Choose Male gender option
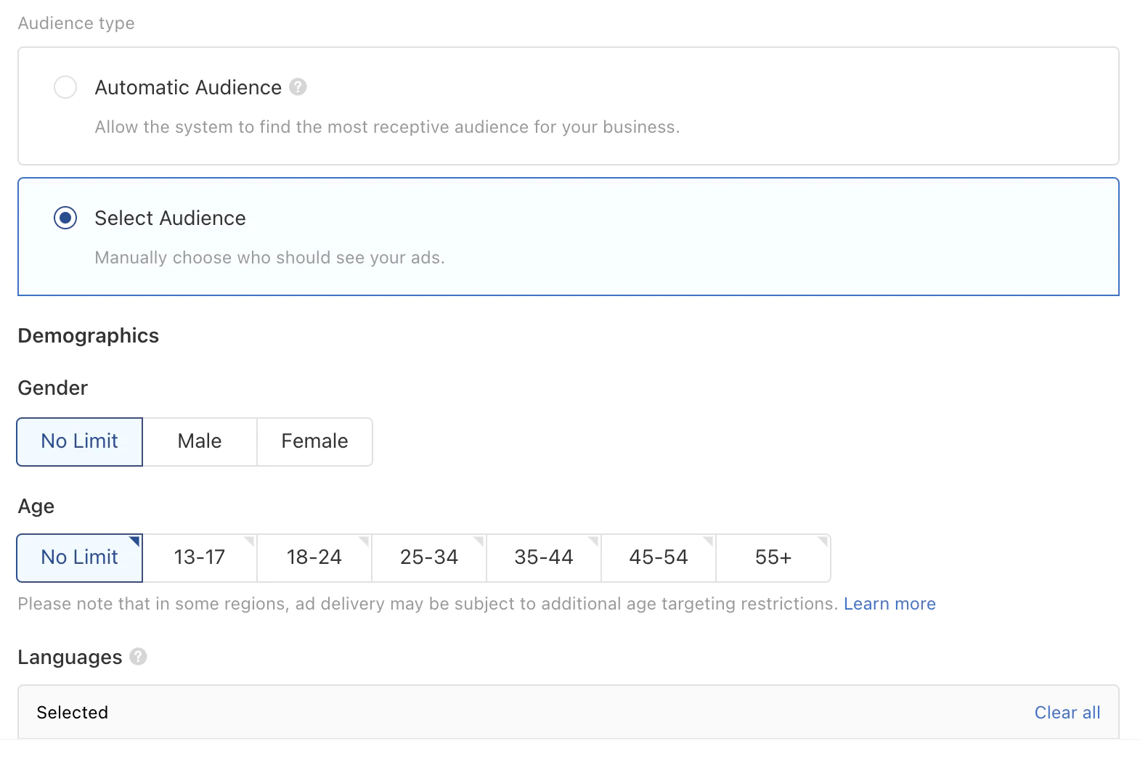 [x=200, y=441]
